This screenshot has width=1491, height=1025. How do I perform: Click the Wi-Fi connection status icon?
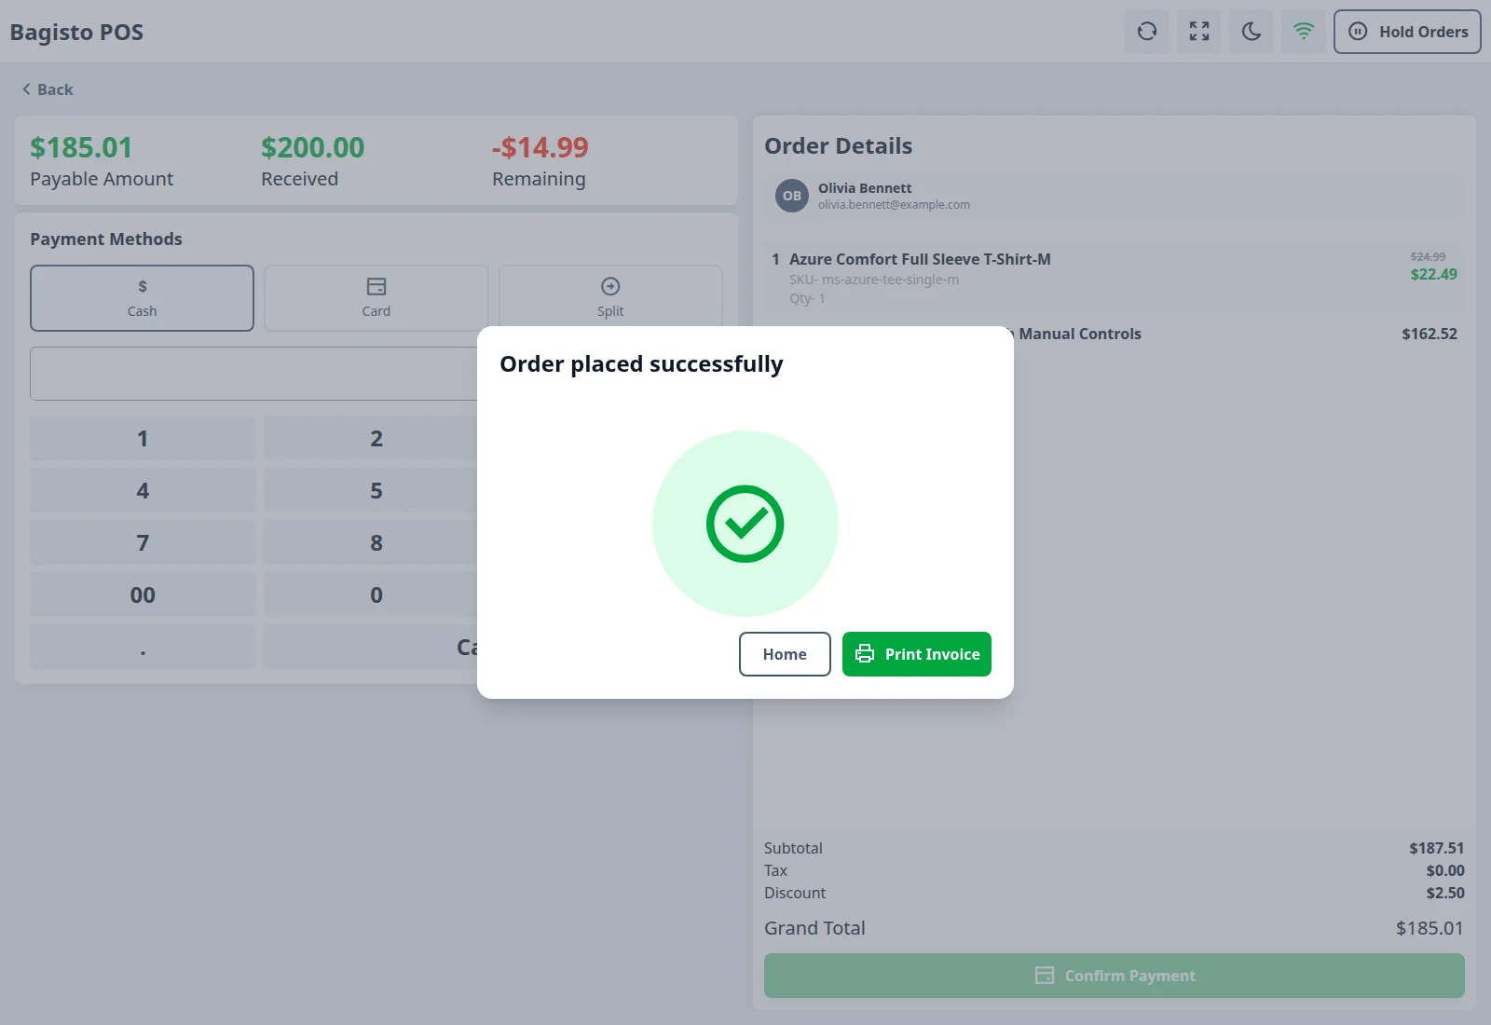click(x=1304, y=32)
